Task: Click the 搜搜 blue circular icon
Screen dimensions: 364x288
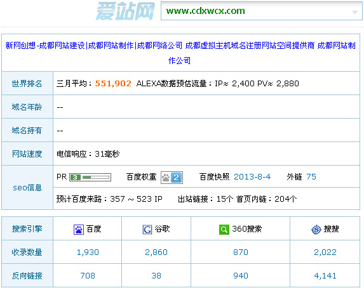Action: 316,230
